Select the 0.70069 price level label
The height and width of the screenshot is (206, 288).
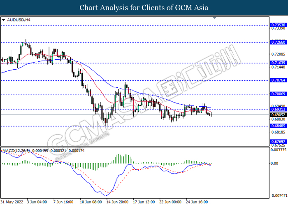point(278,94)
